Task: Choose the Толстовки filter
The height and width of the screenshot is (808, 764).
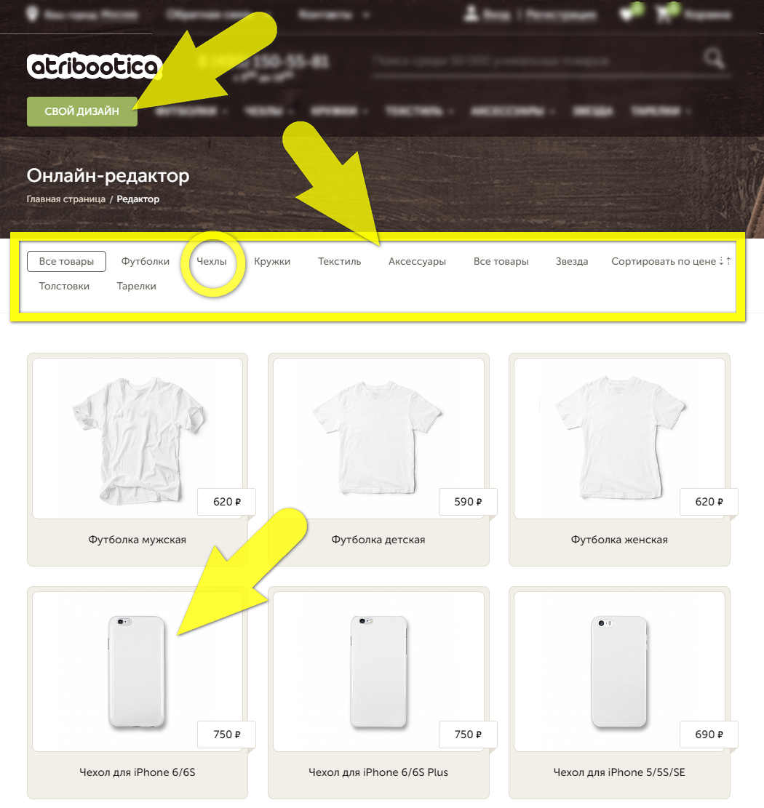Action: (x=65, y=286)
